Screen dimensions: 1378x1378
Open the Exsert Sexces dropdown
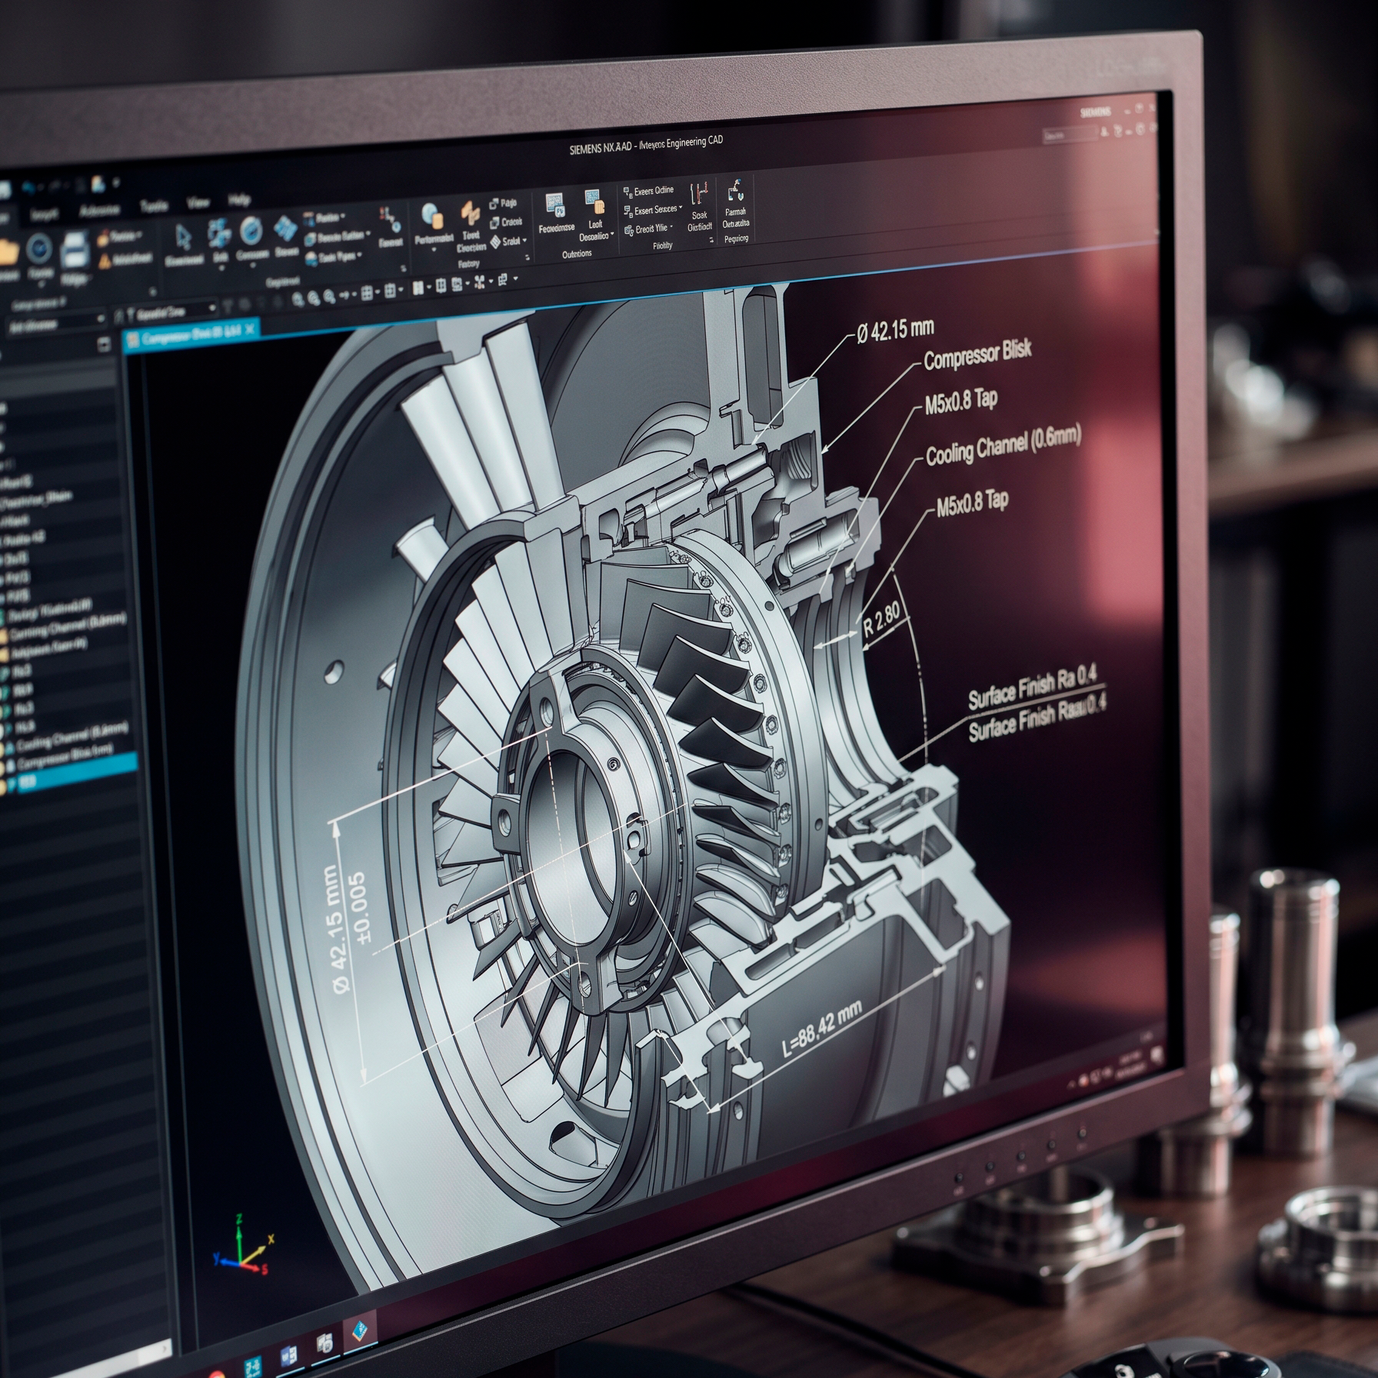(x=652, y=210)
